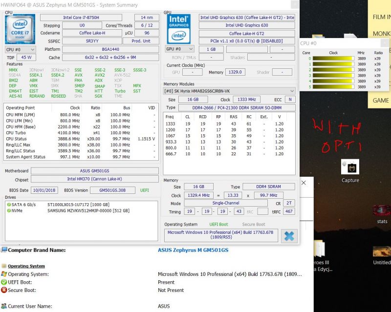This screenshot has height=312, width=391.
Task: Click the Operating System section folder icon
Action: point(4,266)
